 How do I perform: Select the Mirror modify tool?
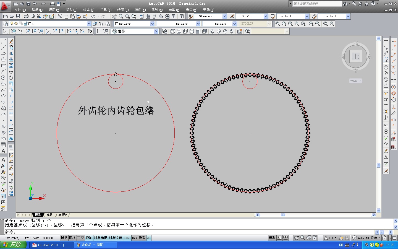coord(11,53)
